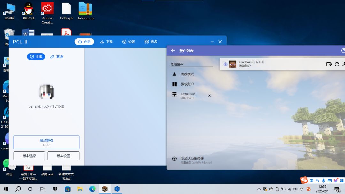
Task: Open Cortana from the taskbar
Action: [x=30, y=189]
